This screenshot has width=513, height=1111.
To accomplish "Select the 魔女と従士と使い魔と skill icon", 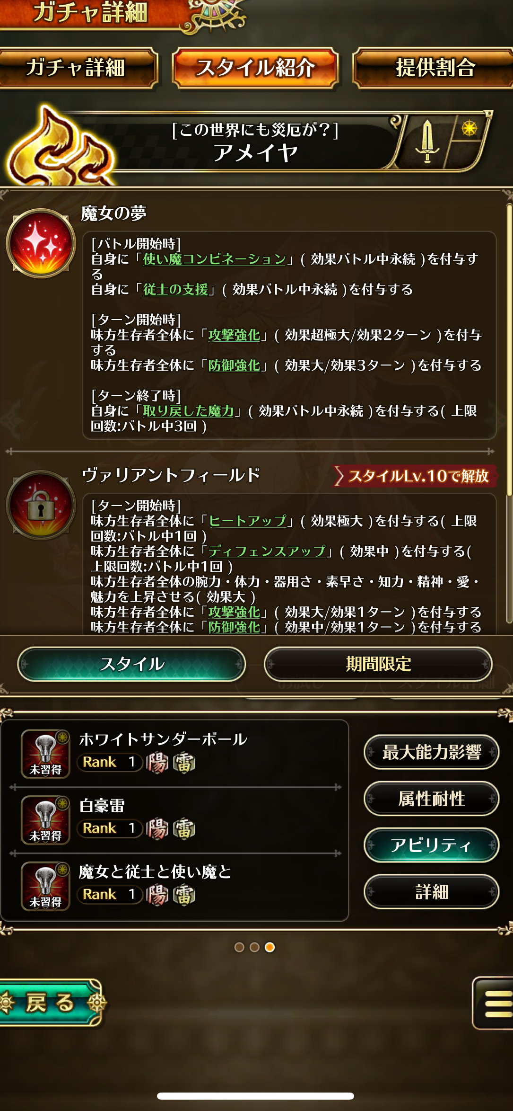I will pos(45,886).
